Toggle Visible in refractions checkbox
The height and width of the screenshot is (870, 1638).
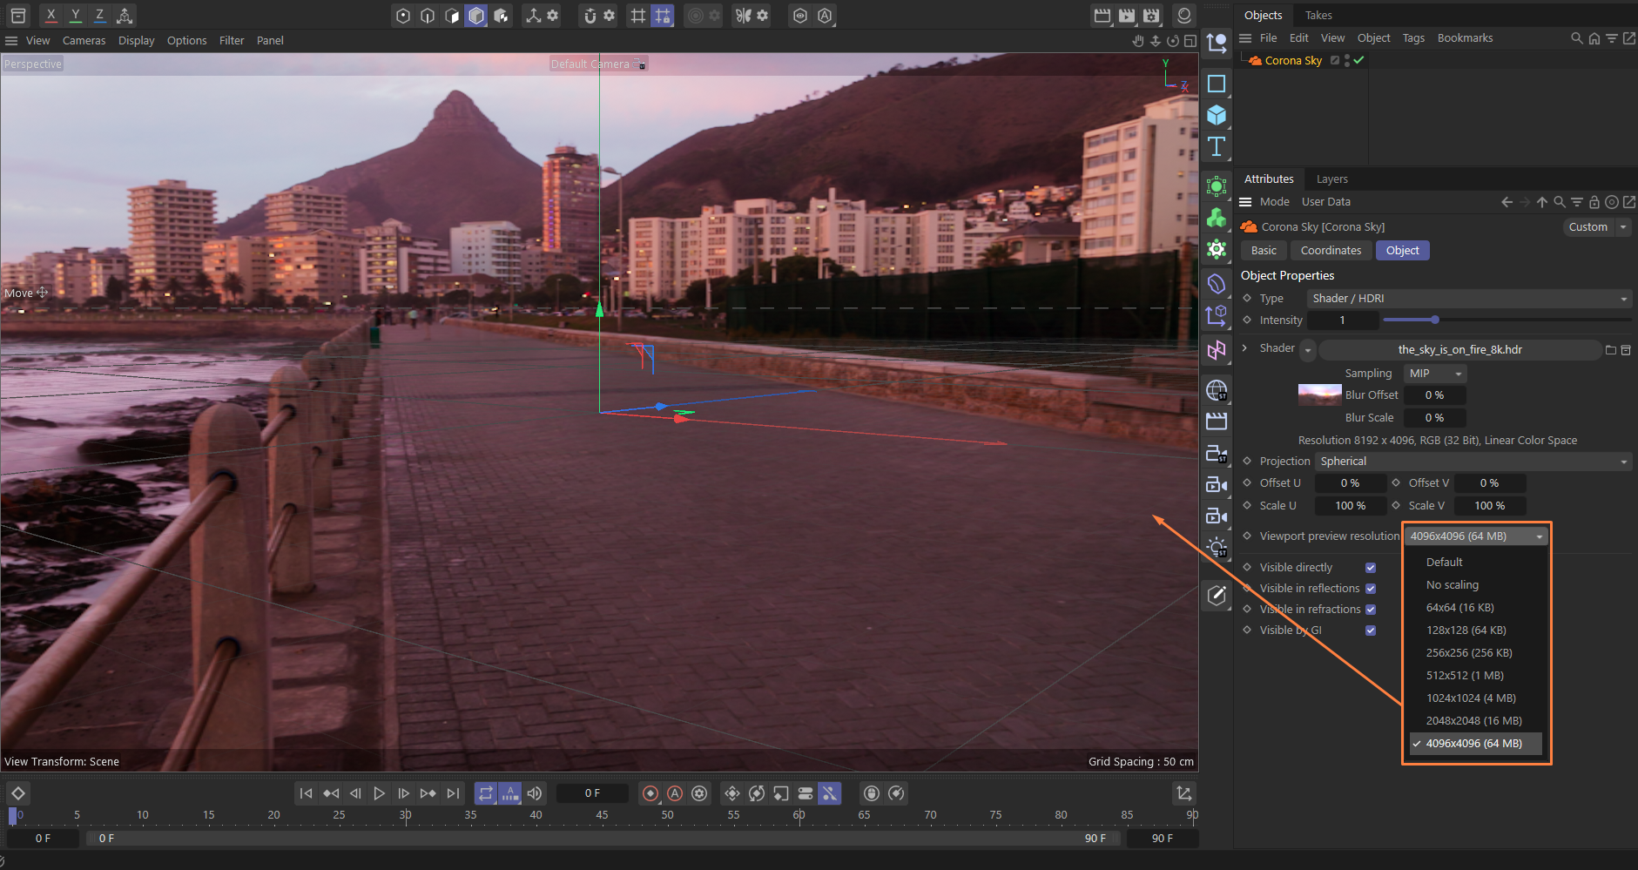1371,610
